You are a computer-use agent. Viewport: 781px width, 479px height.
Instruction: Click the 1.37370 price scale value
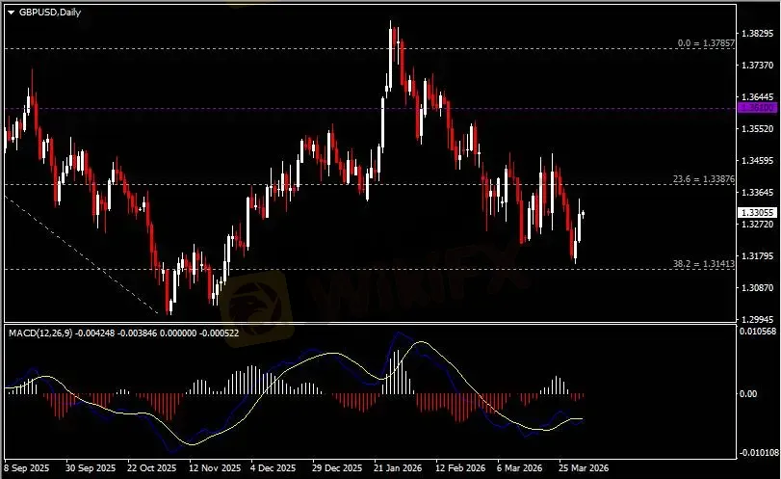[x=757, y=66]
